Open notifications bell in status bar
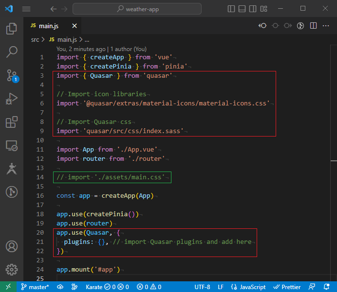Viewport: 337px width, 292px height. (x=327, y=287)
